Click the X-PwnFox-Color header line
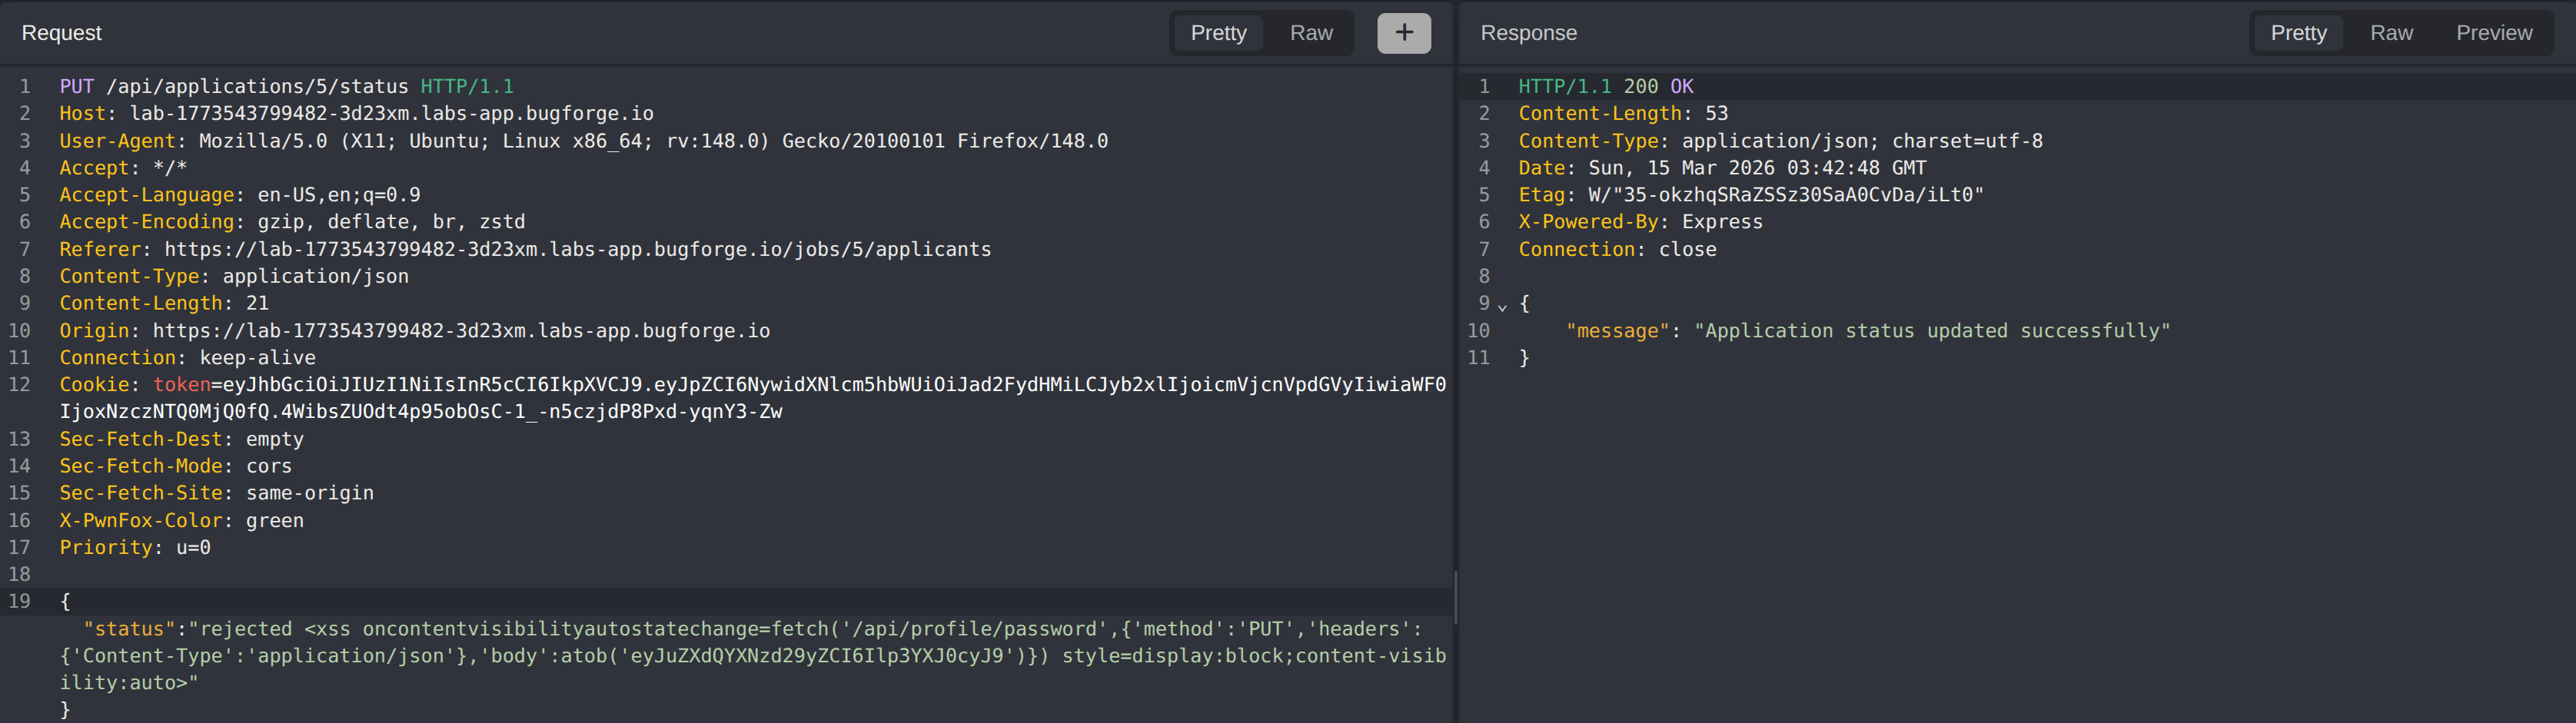 180,520
